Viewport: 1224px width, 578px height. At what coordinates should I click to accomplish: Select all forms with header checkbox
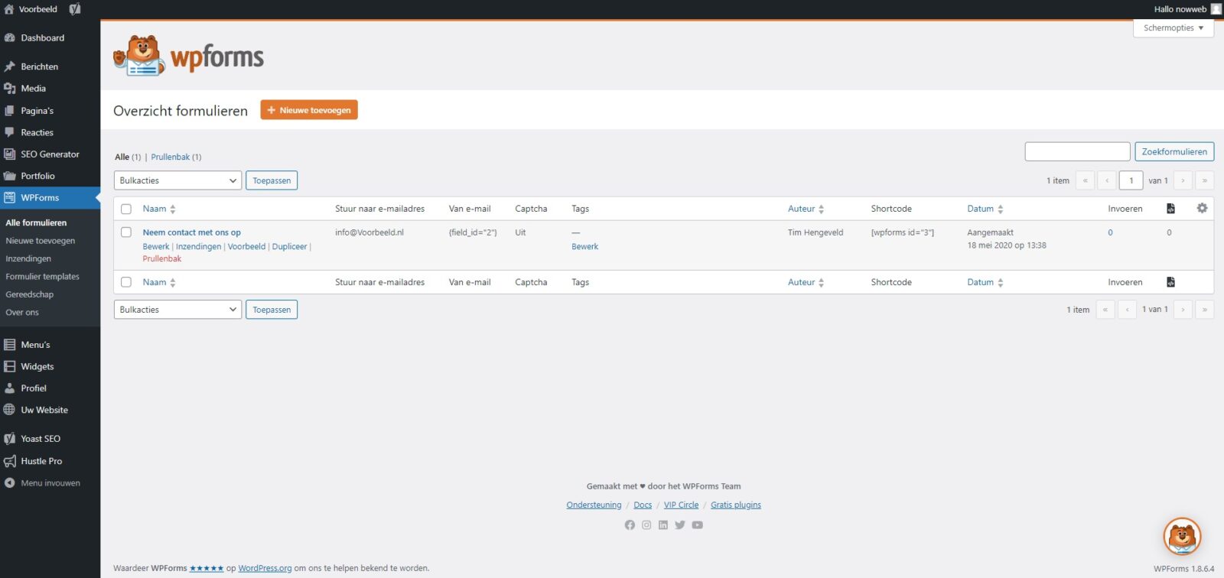coord(126,209)
